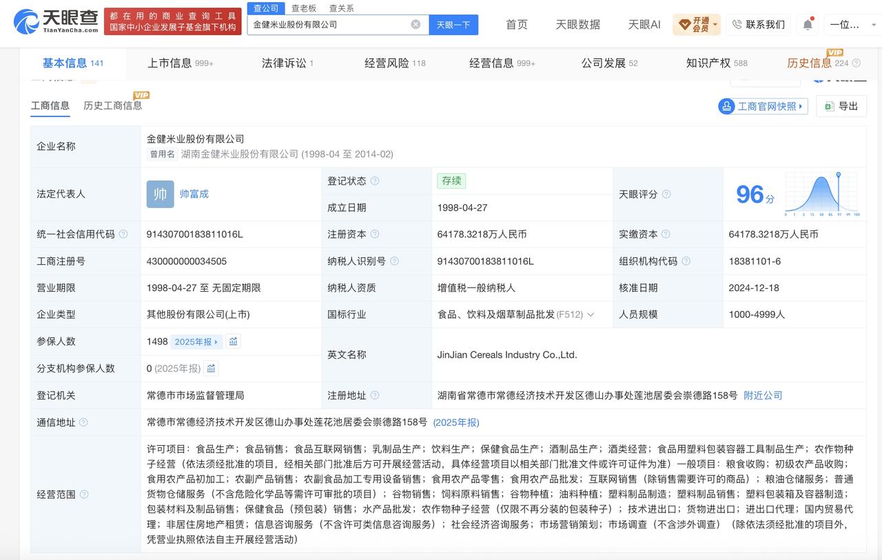The image size is (882, 560).
Task: Click help icon beside 组织机构代码
Action: (x=686, y=261)
